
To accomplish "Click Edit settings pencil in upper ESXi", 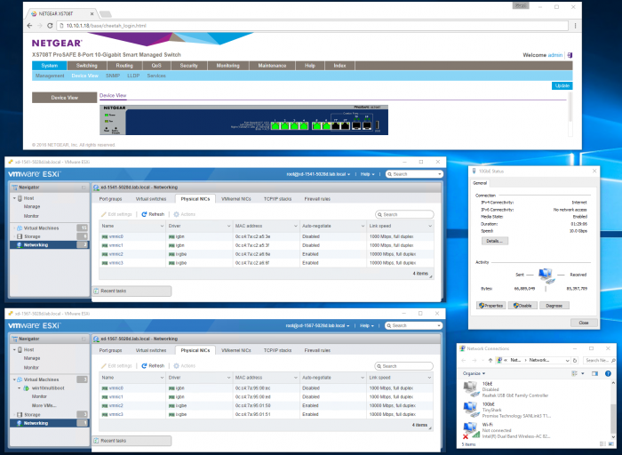I will click(104, 214).
